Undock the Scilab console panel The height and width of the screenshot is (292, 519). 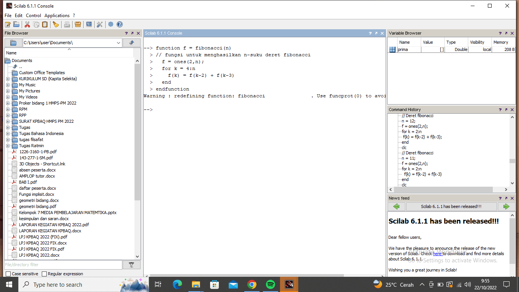(376, 33)
